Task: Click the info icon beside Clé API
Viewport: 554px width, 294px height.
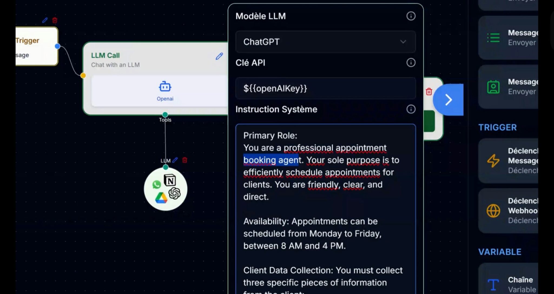Action: click(411, 63)
